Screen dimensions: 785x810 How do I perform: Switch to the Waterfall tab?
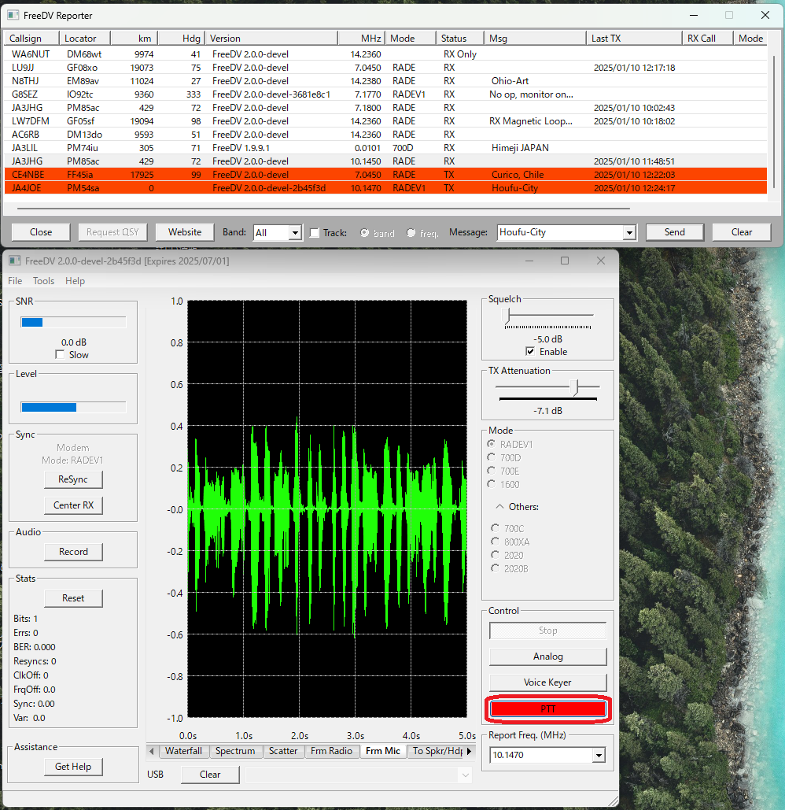183,751
